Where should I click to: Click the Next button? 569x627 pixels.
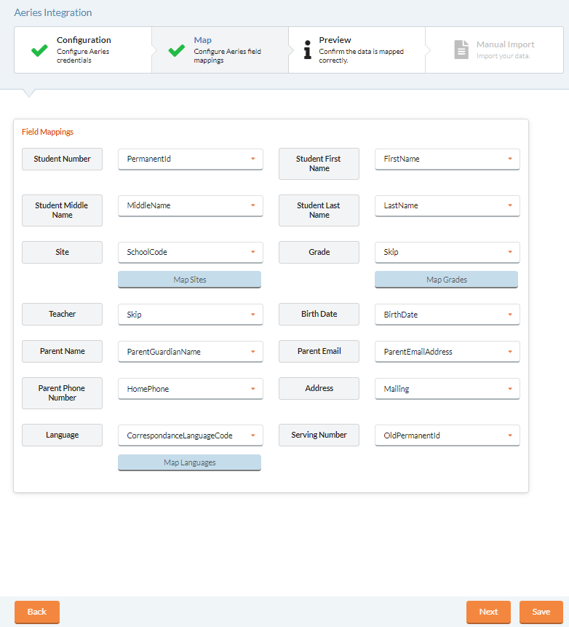pos(488,612)
